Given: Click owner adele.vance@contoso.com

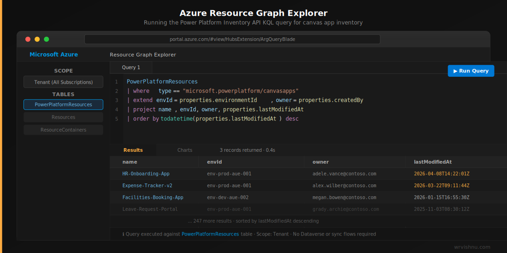Looking at the screenshot, I should pyautogui.click(x=344, y=173).
